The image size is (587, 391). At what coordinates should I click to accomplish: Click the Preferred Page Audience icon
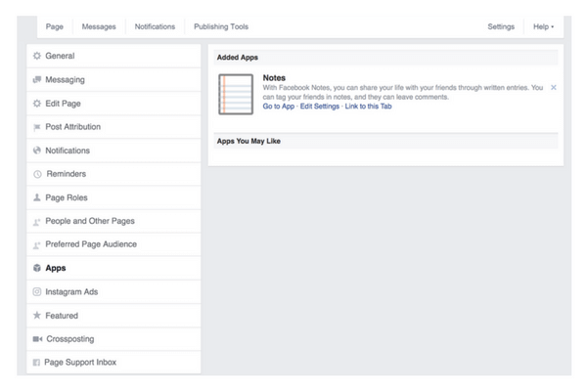pyautogui.click(x=37, y=244)
